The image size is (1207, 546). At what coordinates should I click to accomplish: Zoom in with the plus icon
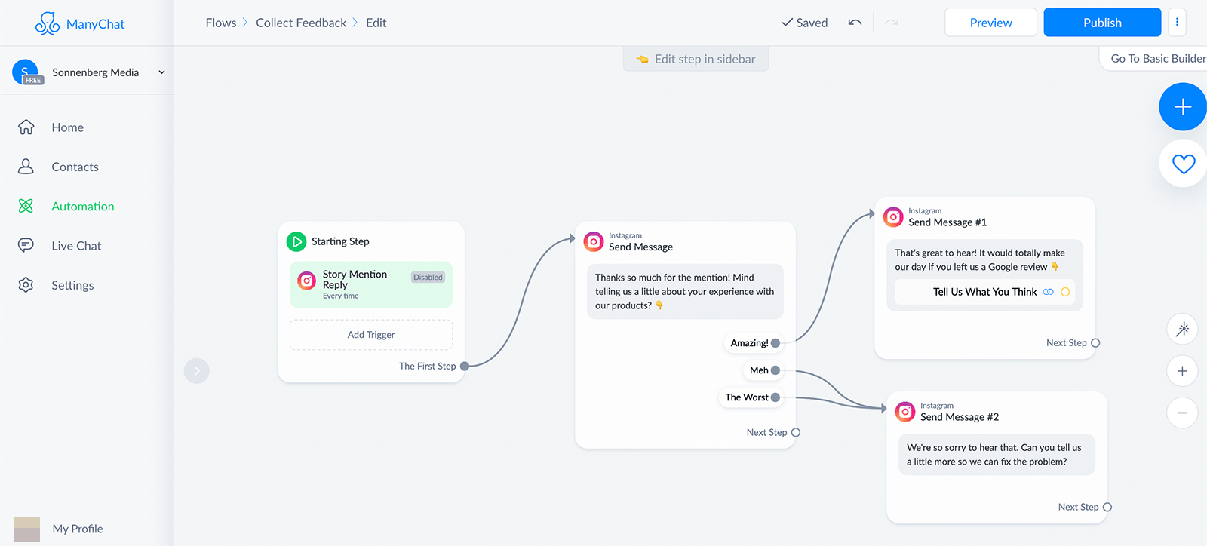(1182, 371)
